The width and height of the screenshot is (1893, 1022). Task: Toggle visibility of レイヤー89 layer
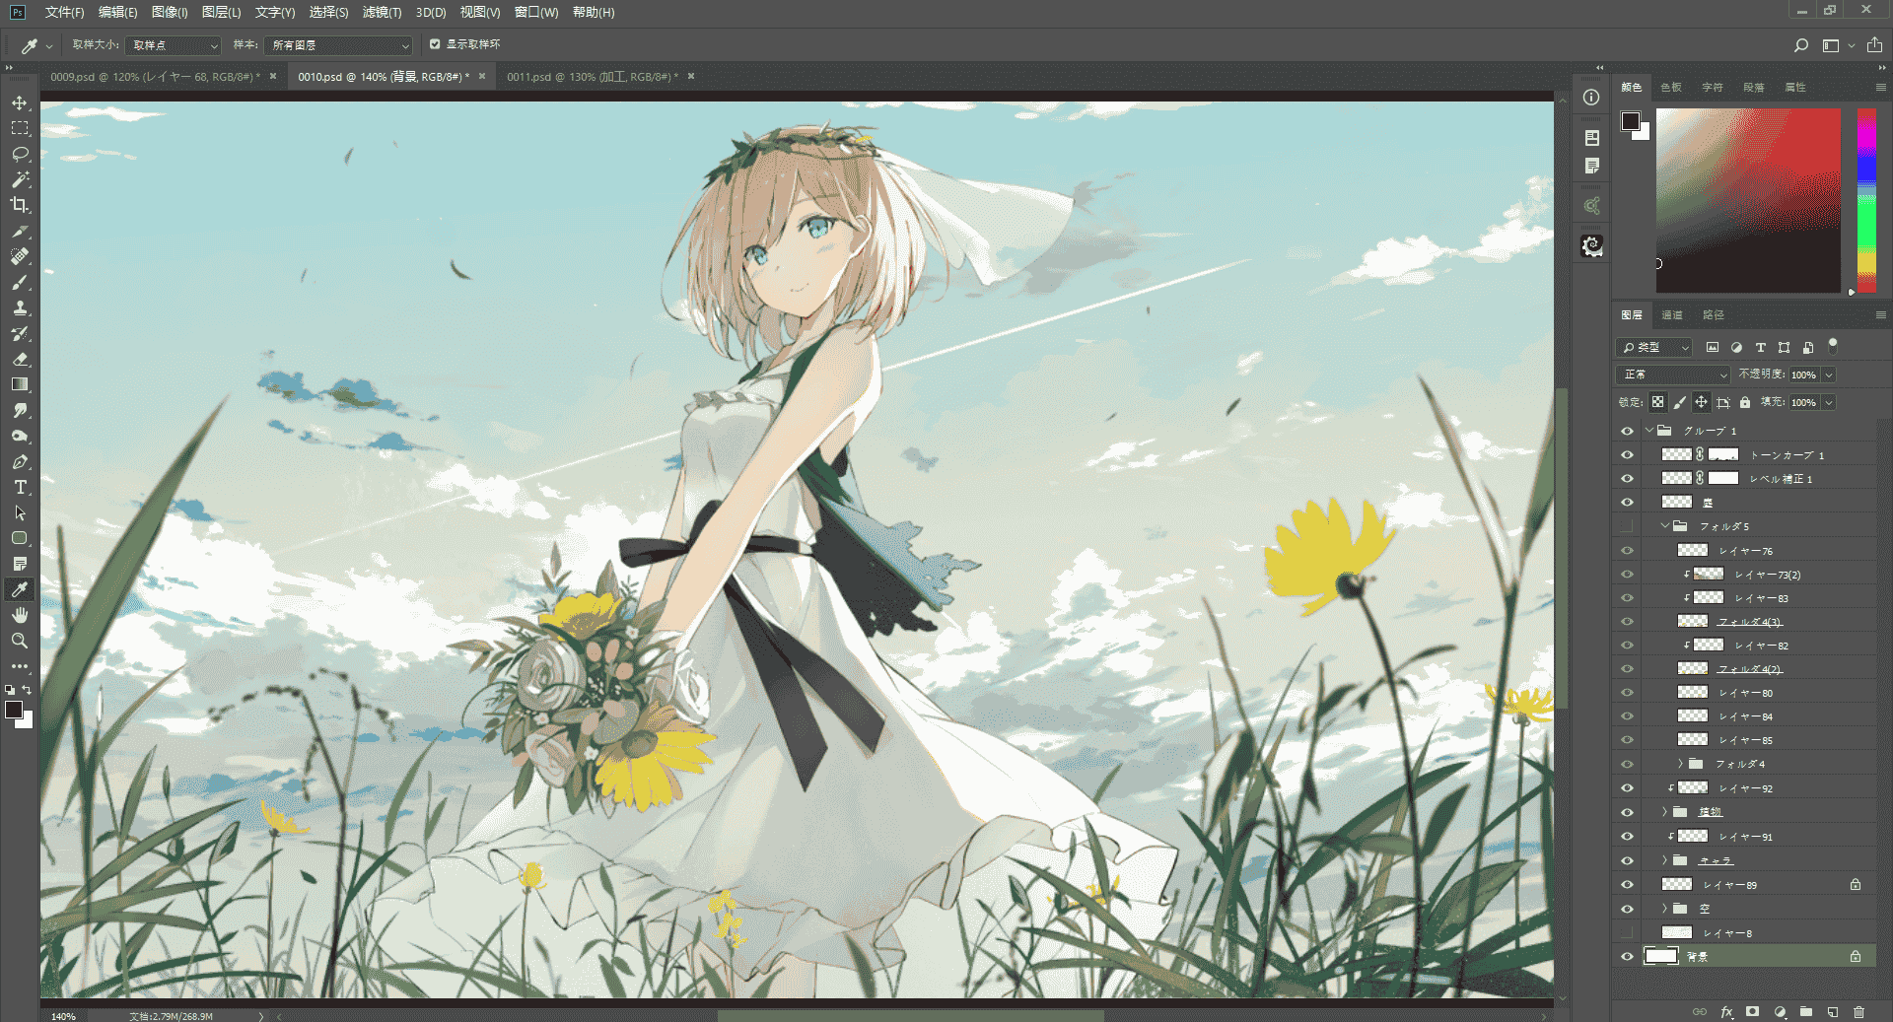pyautogui.click(x=1627, y=884)
